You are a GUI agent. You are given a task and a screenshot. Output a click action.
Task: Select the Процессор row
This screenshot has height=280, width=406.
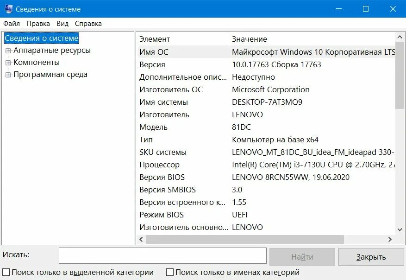point(267,165)
